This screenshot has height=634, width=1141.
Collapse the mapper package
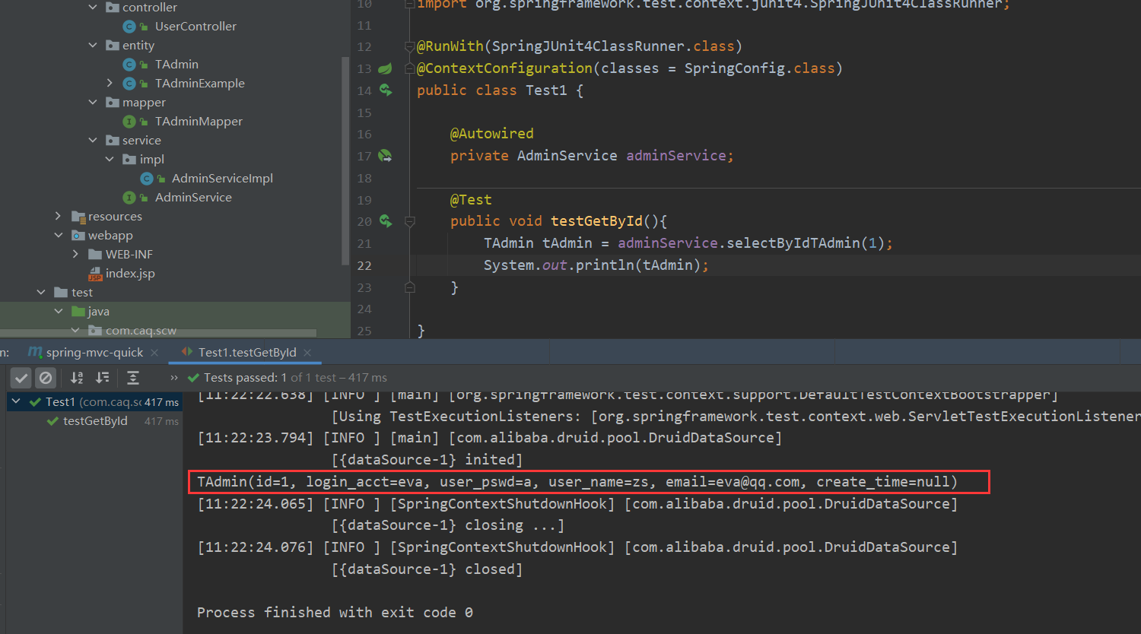[x=93, y=103]
